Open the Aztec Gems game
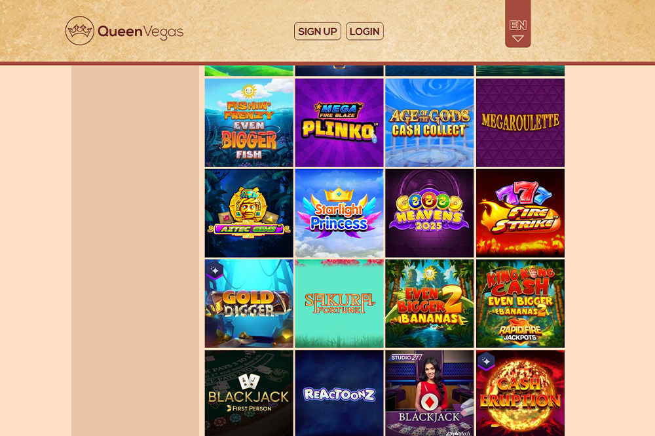This screenshot has height=436, width=655. 249,213
